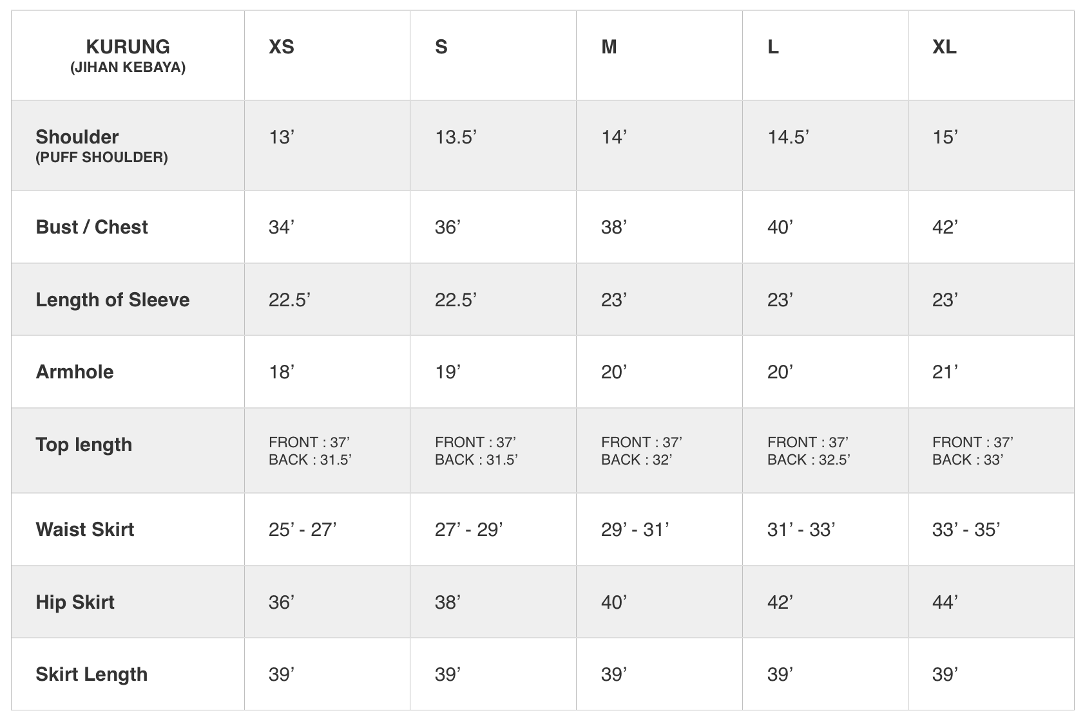Select the XL size column header
Viewport: 1085px width, 722px height.
pyautogui.click(x=944, y=47)
